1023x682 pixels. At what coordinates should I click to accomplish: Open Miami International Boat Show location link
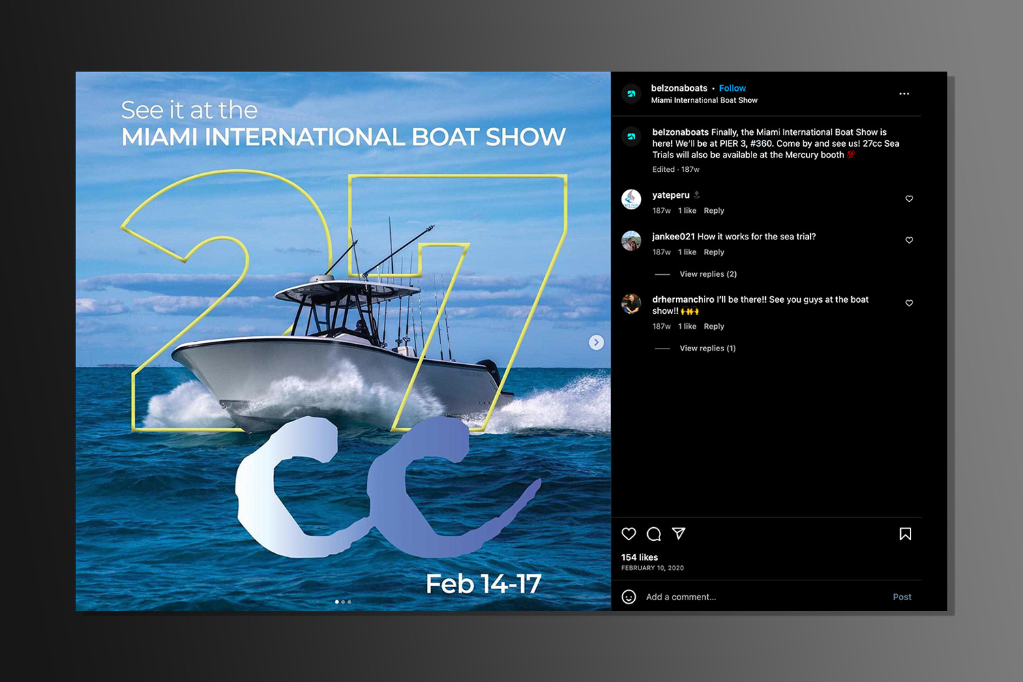click(x=705, y=100)
